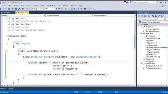
Task: Collapse the Sample.dbml tree node
Action: (x=141, y=64)
